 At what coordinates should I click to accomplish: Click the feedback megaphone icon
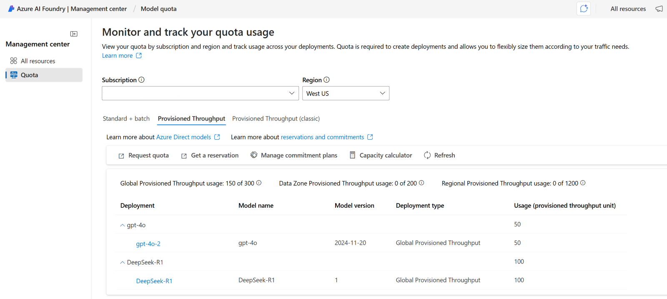(659, 9)
